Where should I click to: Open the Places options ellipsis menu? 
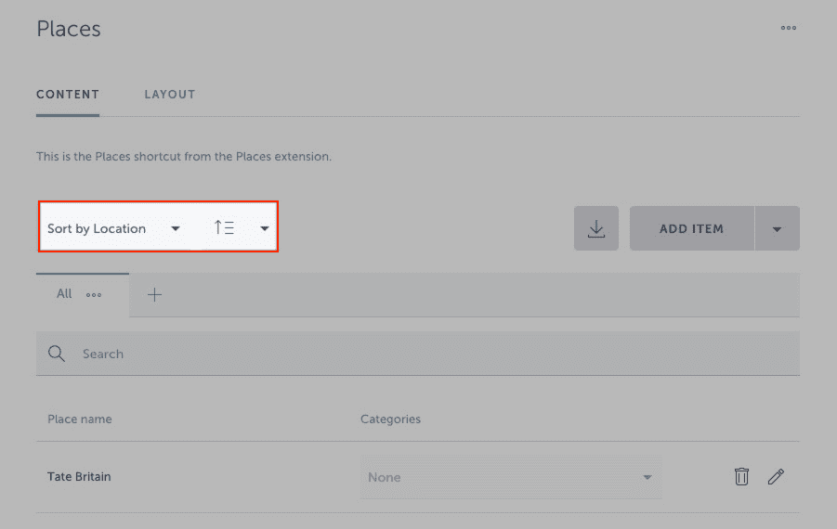coord(788,28)
